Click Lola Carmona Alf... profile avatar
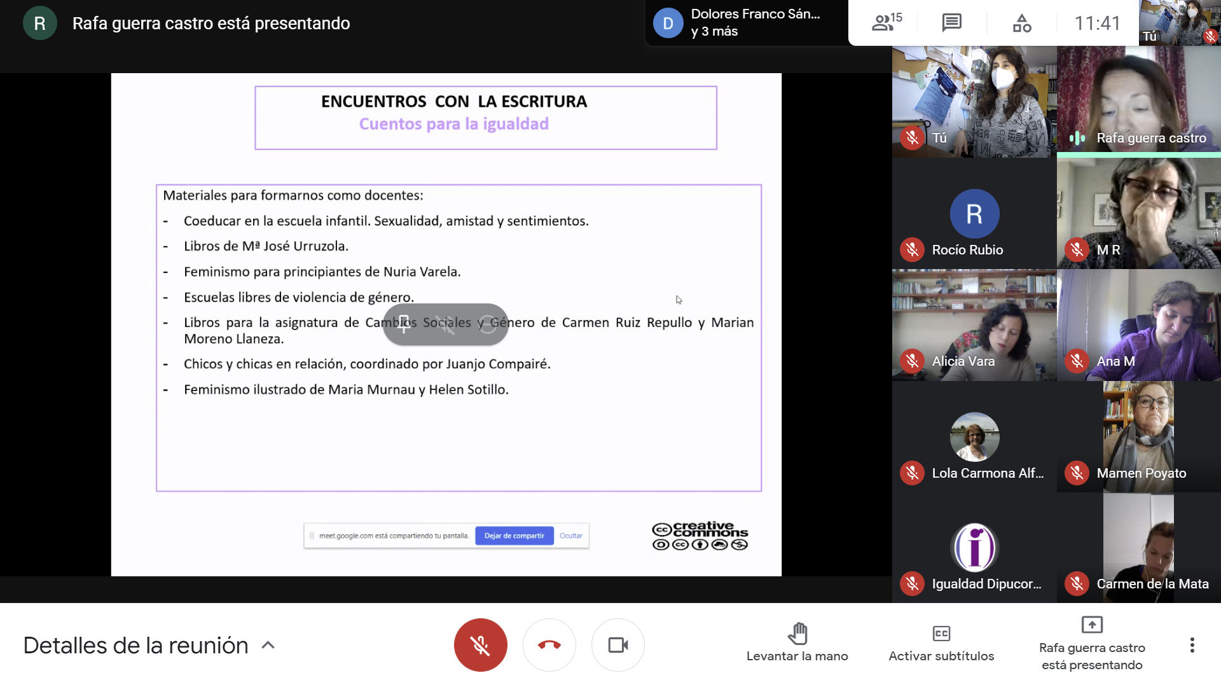The width and height of the screenshot is (1221, 687). tap(974, 436)
